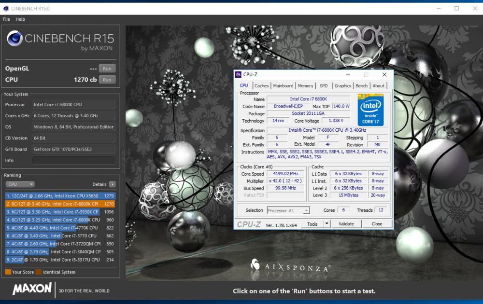Click the CPU-Z icon in the title bar

click(x=237, y=74)
